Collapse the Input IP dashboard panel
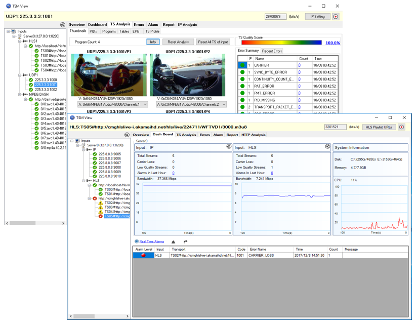The image size is (418, 323). [229, 147]
